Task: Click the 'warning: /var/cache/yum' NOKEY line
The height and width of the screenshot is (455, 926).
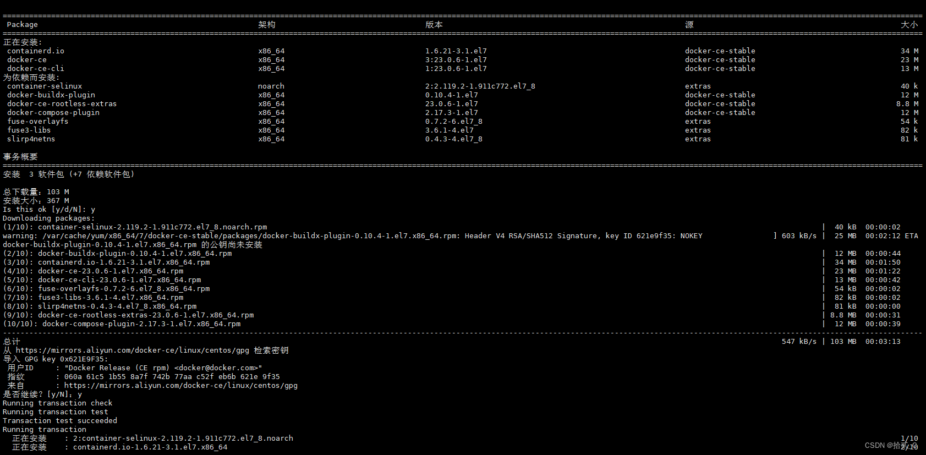Action: click(x=353, y=236)
